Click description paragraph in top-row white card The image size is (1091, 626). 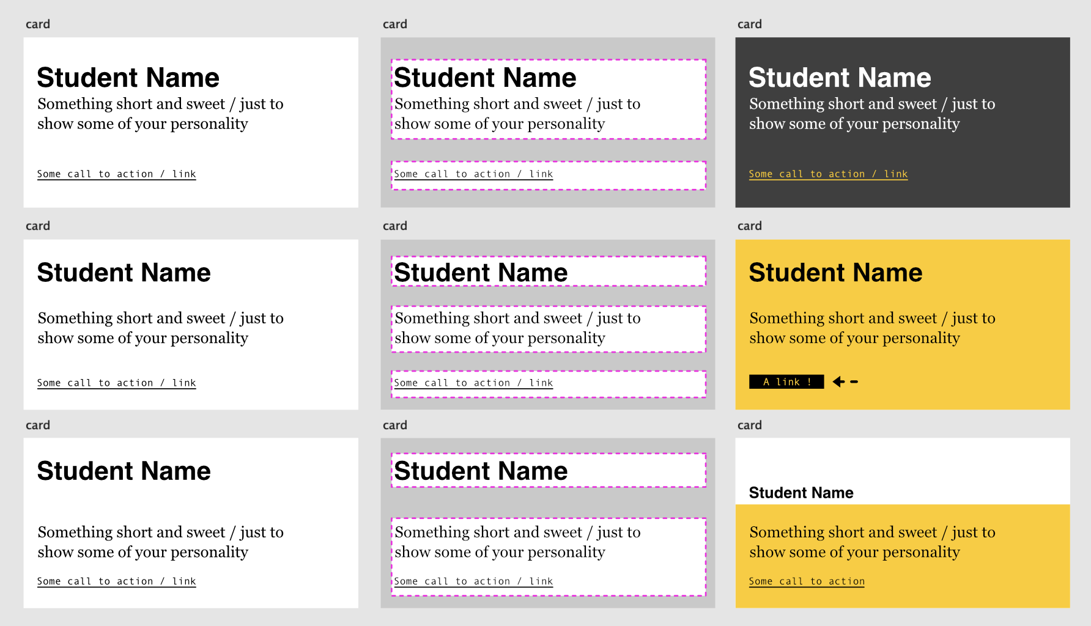coord(160,114)
